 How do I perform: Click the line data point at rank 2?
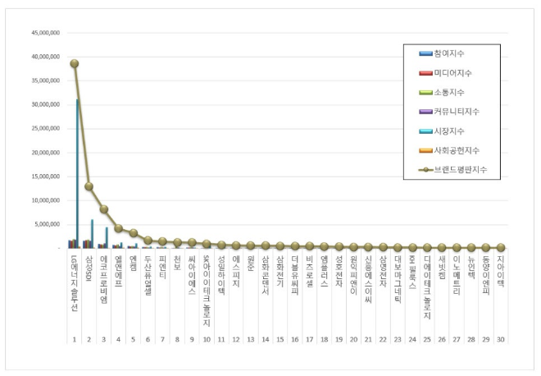89,186
